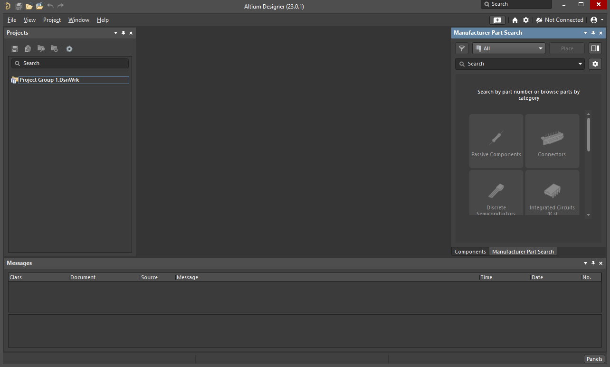Click the Projects panel Search field
This screenshot has height=367, width=610.
coord(70,63)
